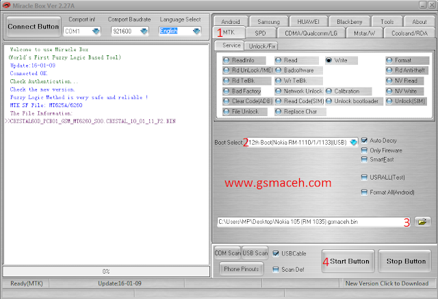Open the Blackberry tab
Screen dimensions: 438x299
[x=350, y=21]
